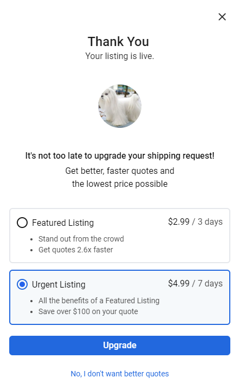The image size is (239, 391).
Task: Click "the lowest price possible" text
Action: tap(120, 184)
